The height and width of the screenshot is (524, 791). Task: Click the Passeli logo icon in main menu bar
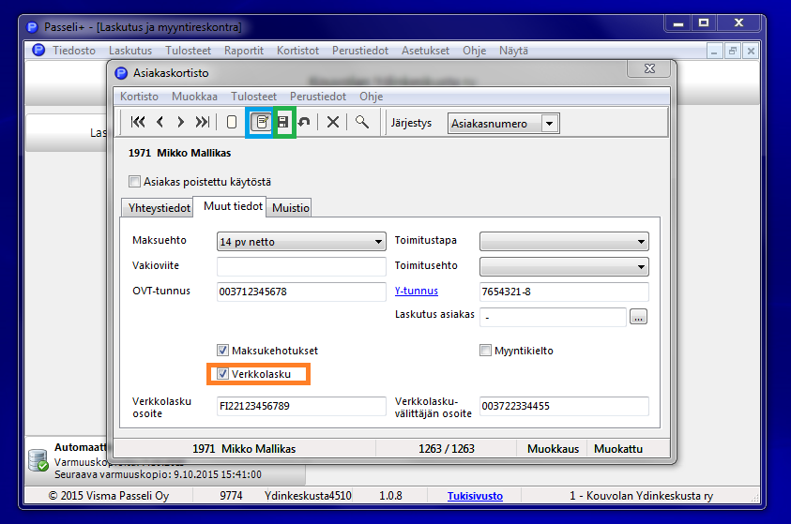38,51
